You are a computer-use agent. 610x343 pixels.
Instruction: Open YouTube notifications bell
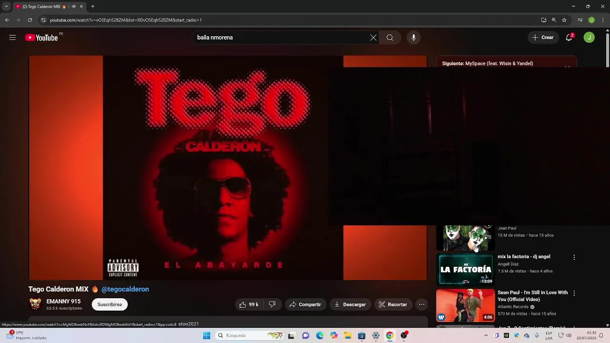569,38
